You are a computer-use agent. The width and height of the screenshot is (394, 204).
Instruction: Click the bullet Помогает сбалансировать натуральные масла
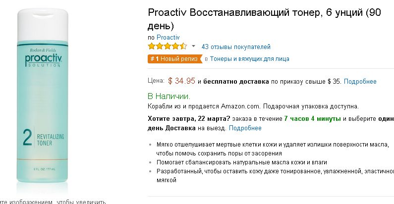tap(242, 162)
